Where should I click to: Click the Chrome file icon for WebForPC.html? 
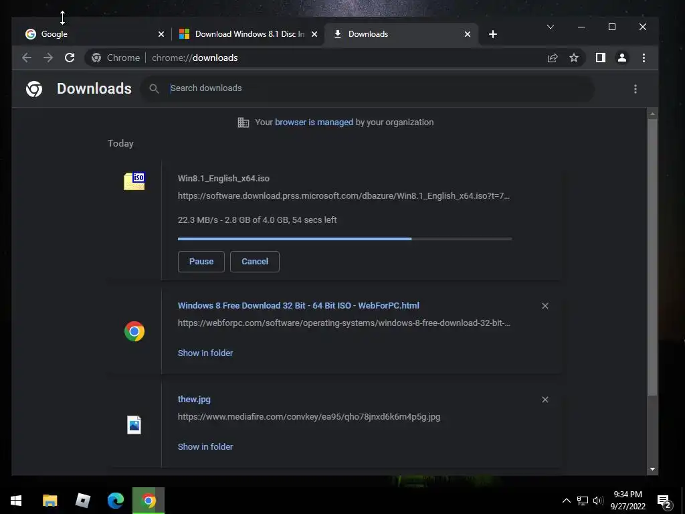click(x=134, y=331)
